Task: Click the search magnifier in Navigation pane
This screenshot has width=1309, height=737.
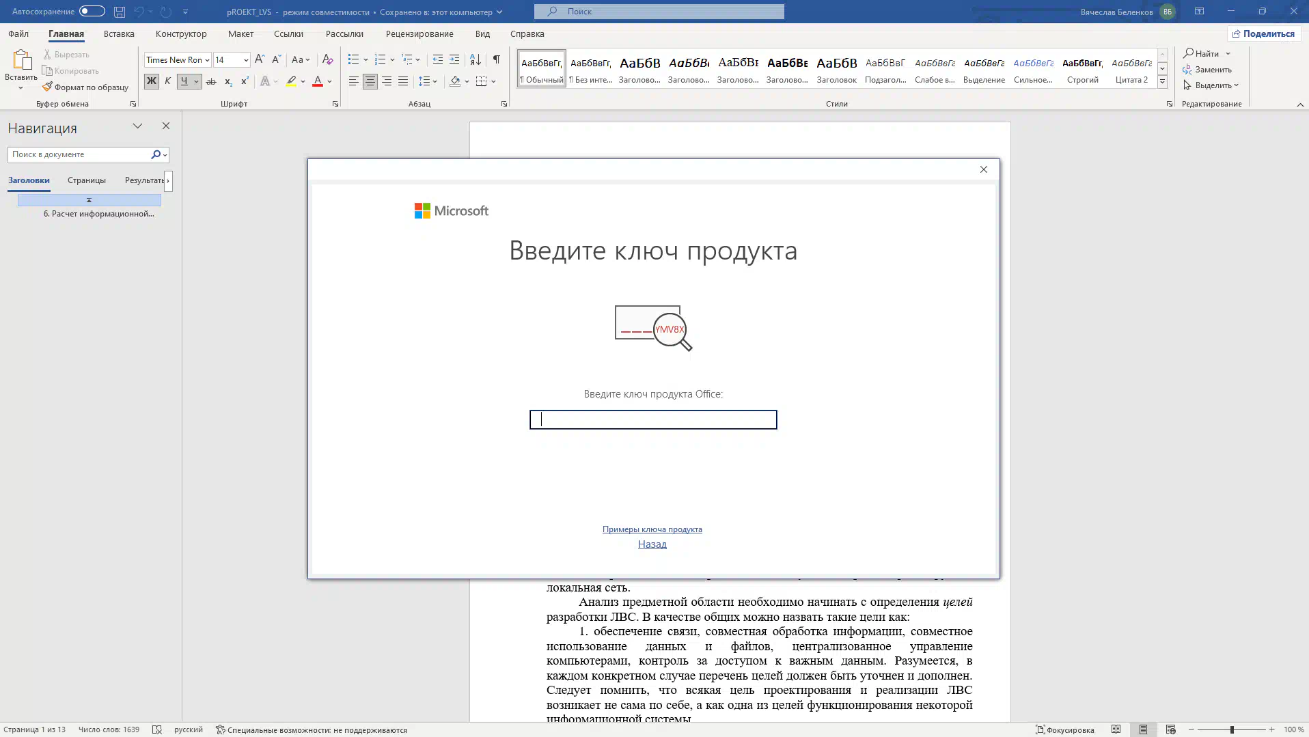Action: coord(156,154)
